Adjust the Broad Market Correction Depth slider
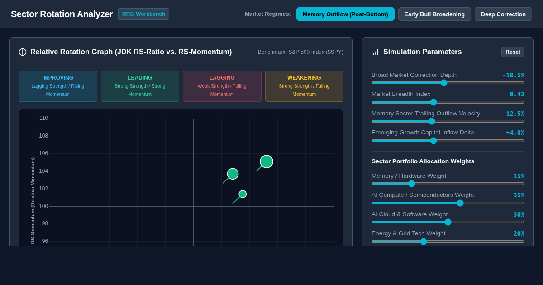Viewport: 543px width, 285px height. pyautogui.click(x=448, y=83)
